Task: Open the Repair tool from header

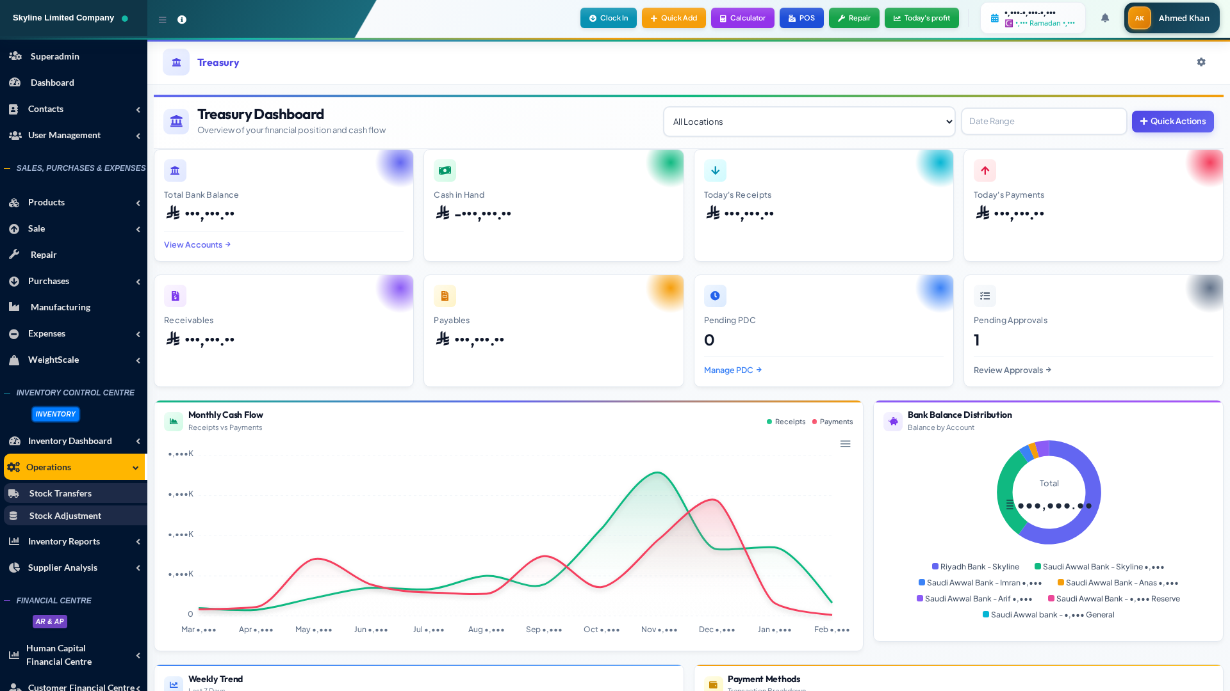Action: [853, 18]
